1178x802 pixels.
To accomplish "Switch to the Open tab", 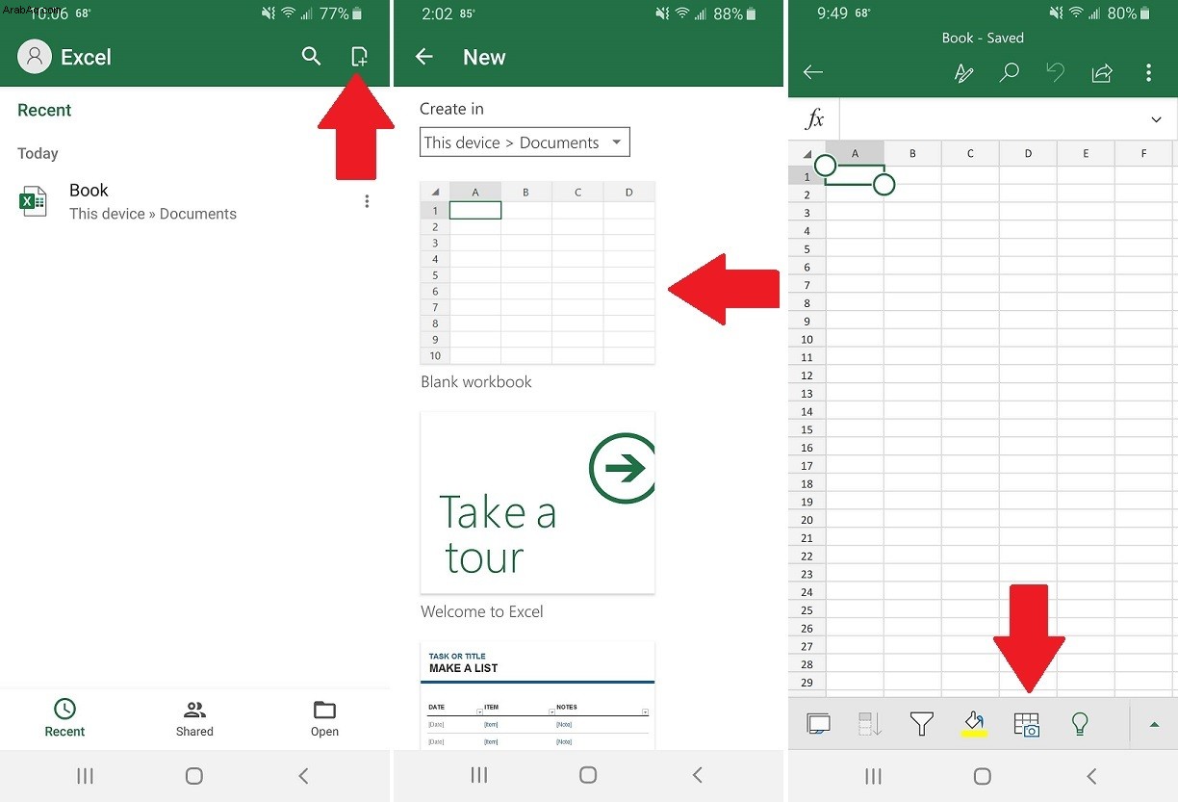I will click(324, 718).
